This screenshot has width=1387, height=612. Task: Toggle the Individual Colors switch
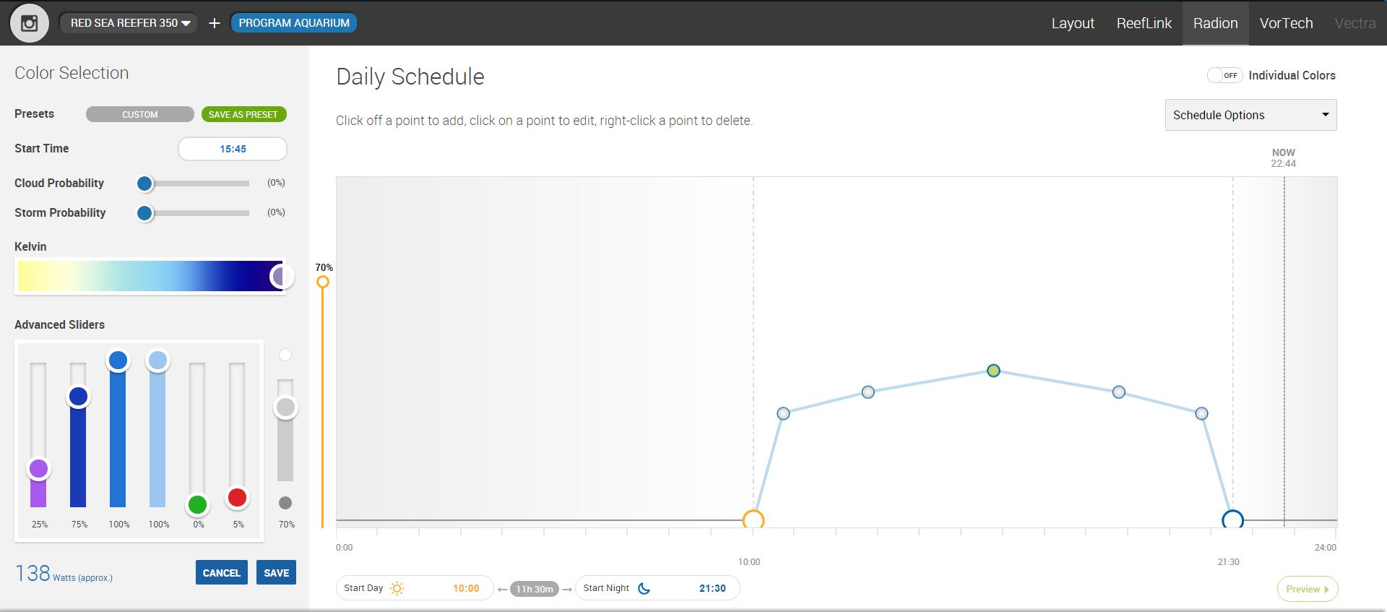[x=1224, y=75]
